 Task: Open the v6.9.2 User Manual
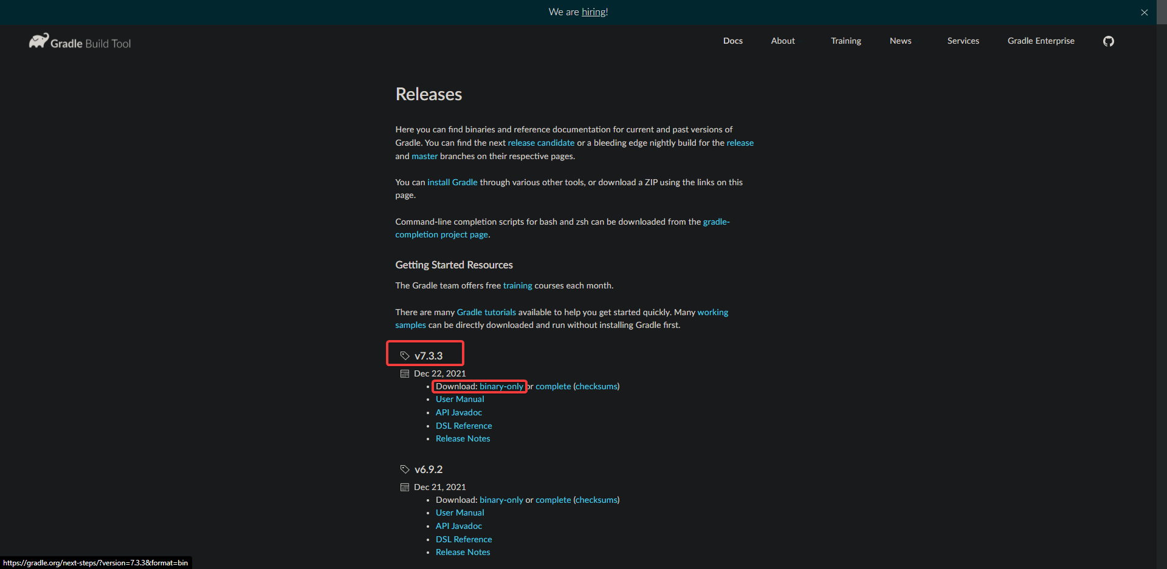tap(460, 513)
